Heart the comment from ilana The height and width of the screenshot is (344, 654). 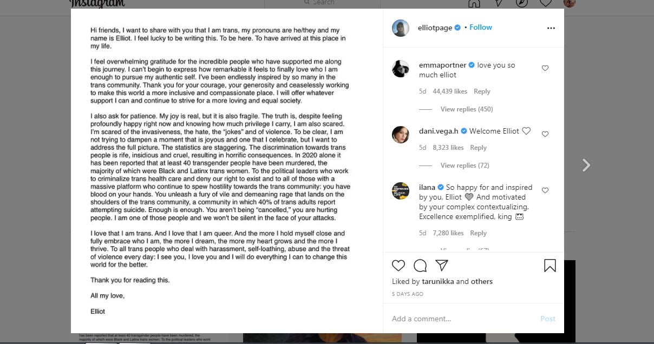[545, 190]
